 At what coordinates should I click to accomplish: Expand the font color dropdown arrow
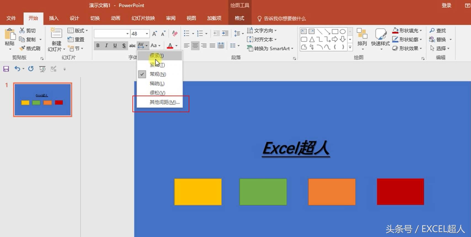point(176,46)
